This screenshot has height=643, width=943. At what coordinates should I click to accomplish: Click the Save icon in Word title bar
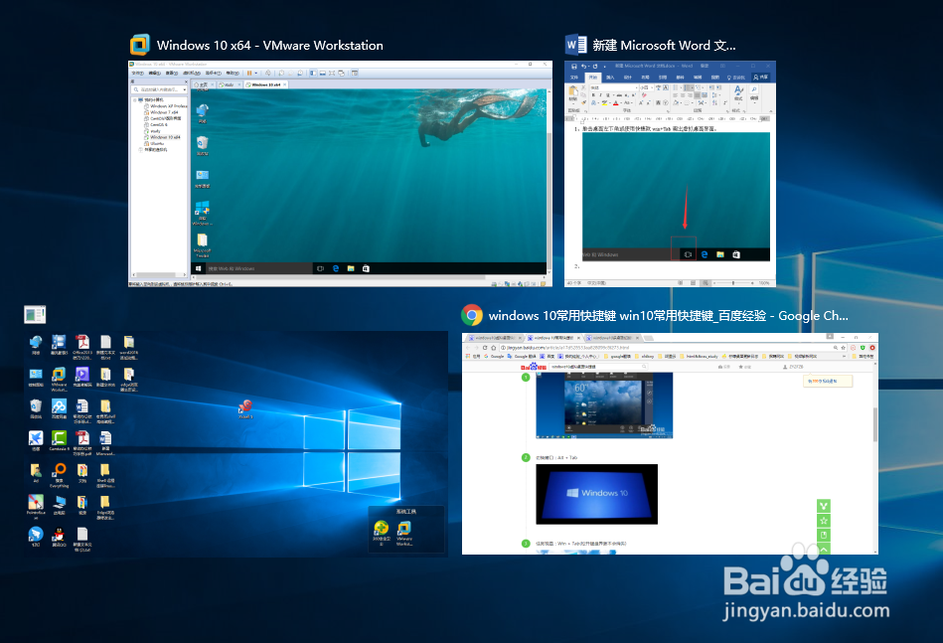pyautogui.click(x=573, y=67)
